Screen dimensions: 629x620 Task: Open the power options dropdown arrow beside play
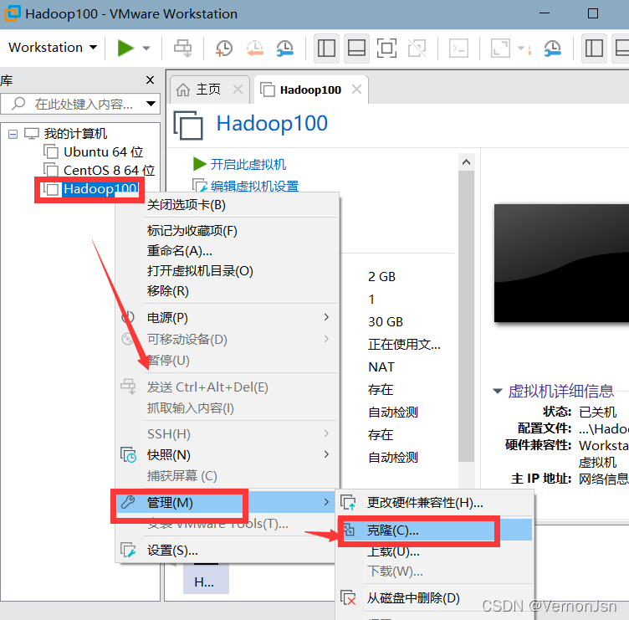[146, 49]
